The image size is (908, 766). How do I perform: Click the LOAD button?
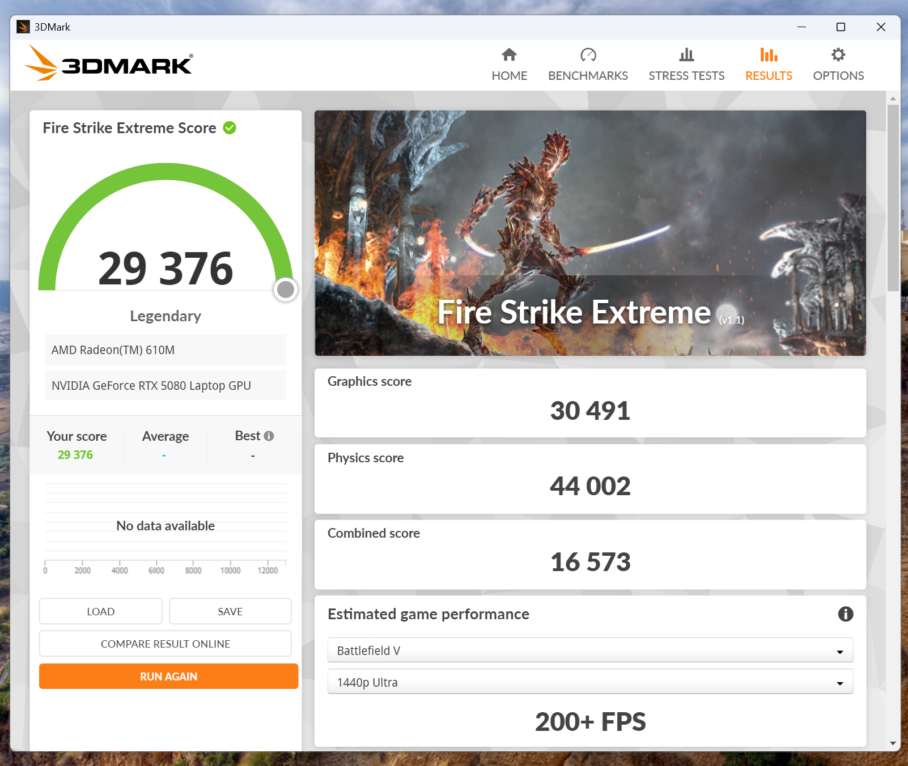[100, 612]
